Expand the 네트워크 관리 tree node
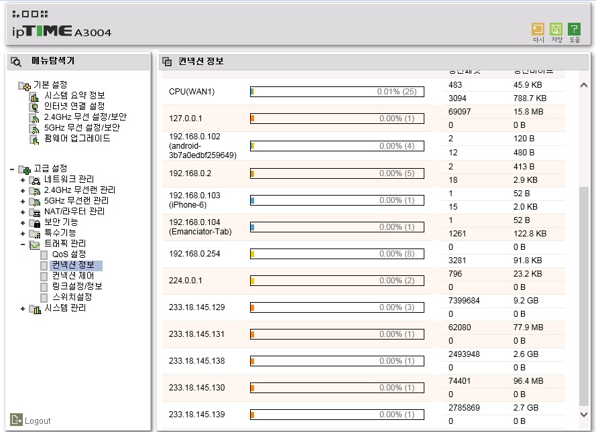The image size is (596, 432). click(x=23, y=180)
